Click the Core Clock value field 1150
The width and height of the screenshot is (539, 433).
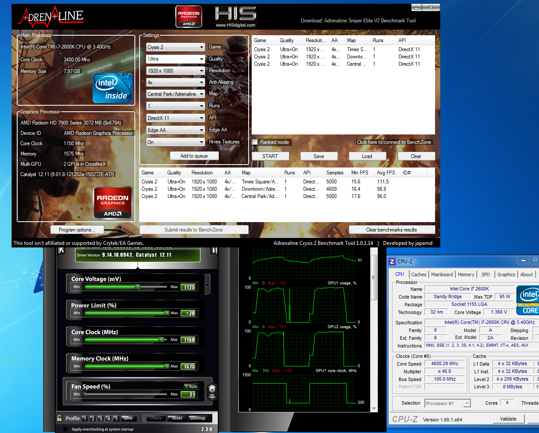tap(189, 340)
